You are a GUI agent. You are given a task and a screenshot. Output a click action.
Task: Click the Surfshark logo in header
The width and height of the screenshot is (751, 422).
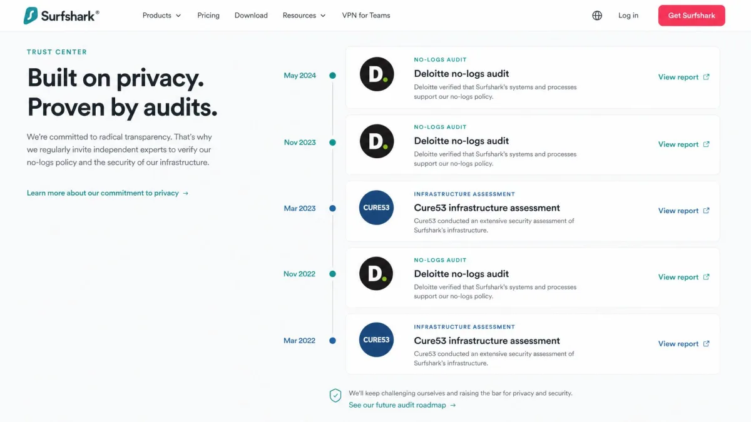61,16
